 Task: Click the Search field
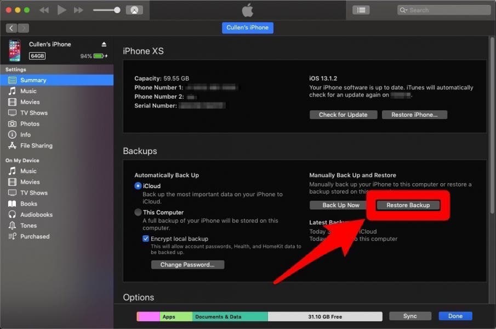coord(444,10)
